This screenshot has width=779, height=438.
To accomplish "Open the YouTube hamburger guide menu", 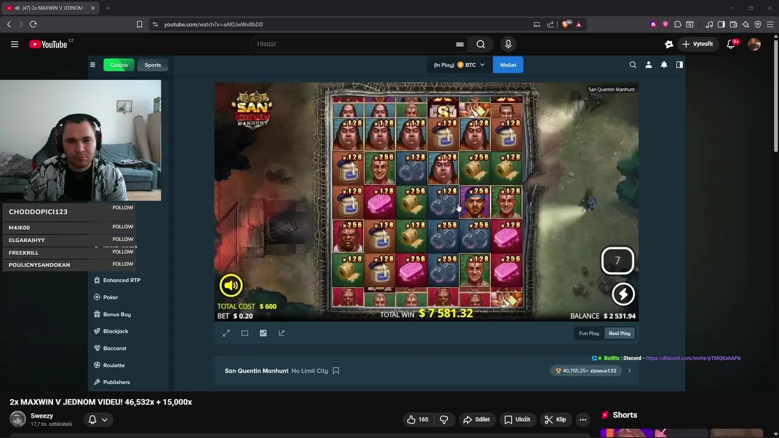I will pos(15,44).
